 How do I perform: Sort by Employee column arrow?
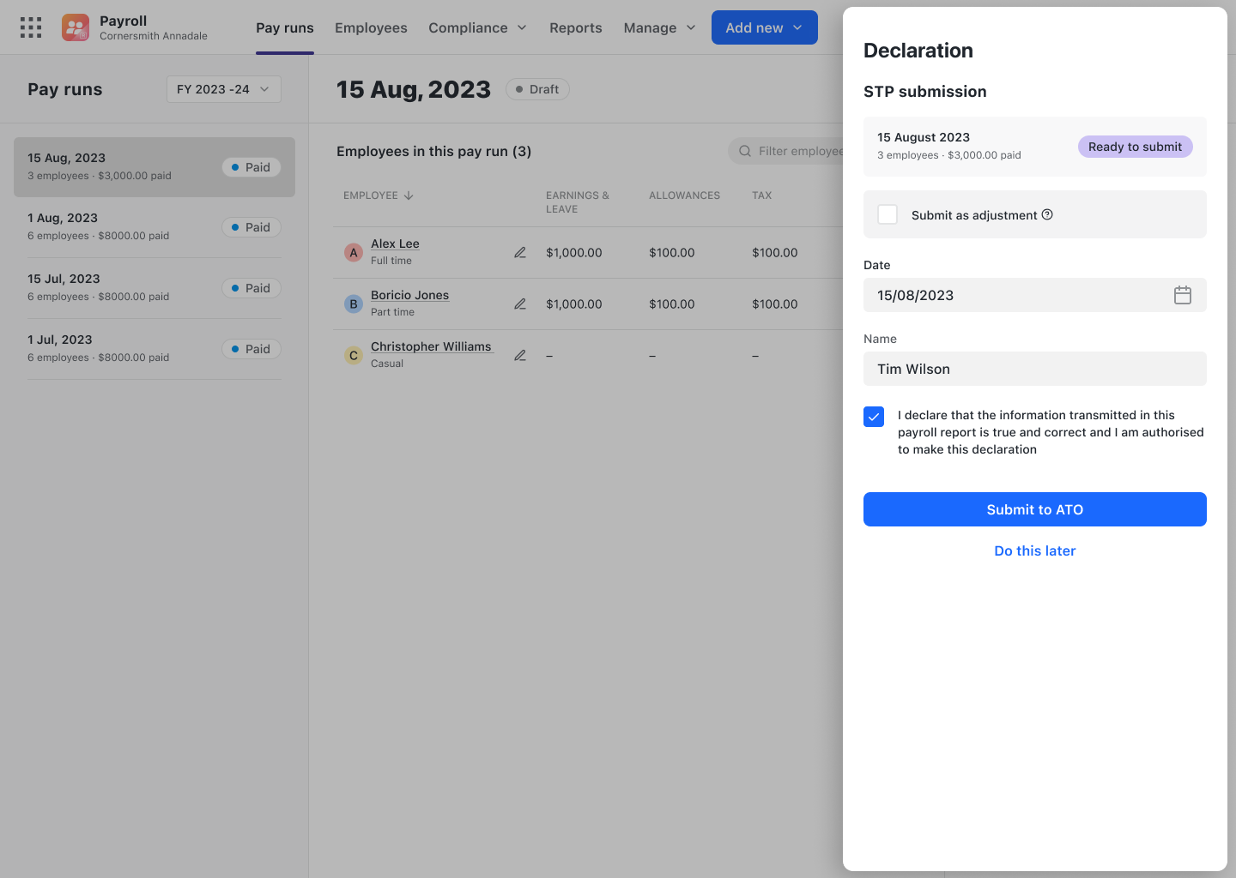click(409, 195)
